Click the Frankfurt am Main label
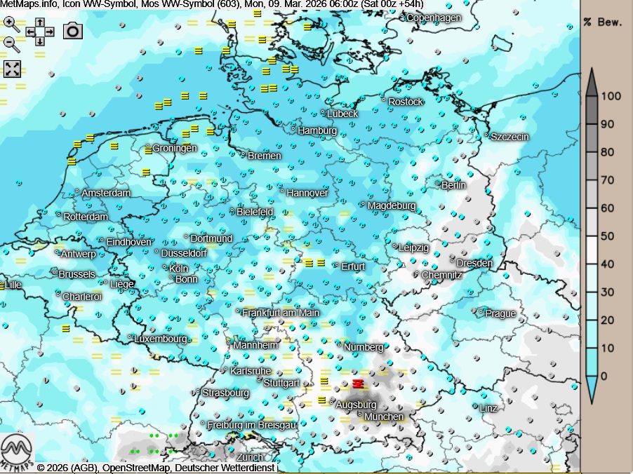The image size is (633, 474). coord(280,313)
